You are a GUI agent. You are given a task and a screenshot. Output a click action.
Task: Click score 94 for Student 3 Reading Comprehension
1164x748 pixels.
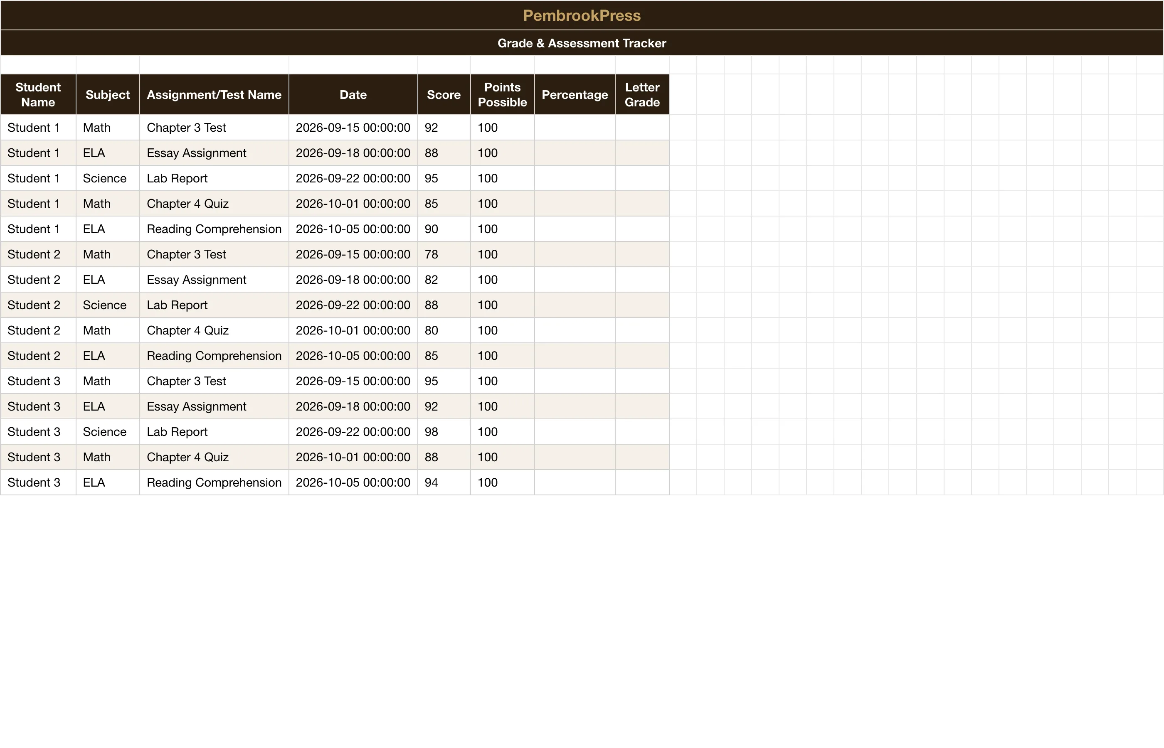(x=444, y=482)
